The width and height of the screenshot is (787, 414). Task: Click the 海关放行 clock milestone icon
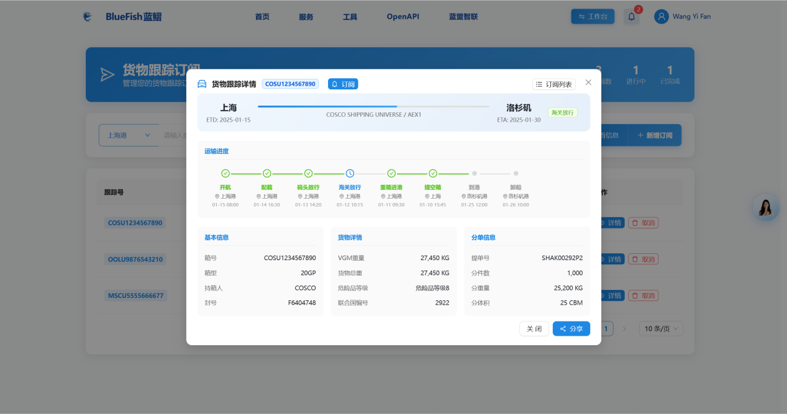(348, 174)
